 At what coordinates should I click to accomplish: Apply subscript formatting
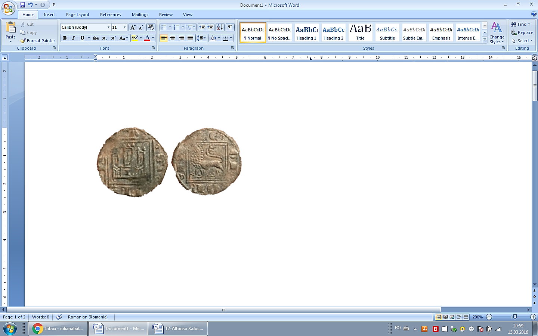105,38
